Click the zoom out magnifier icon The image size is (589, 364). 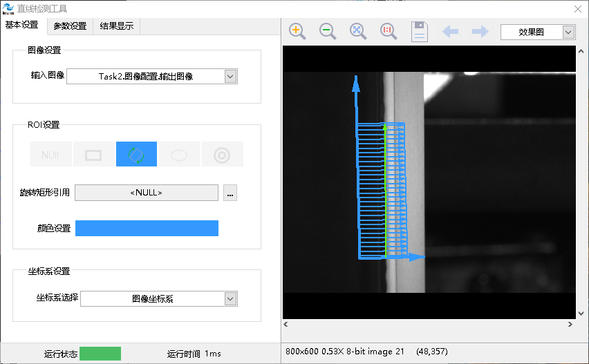coord(328,31)
